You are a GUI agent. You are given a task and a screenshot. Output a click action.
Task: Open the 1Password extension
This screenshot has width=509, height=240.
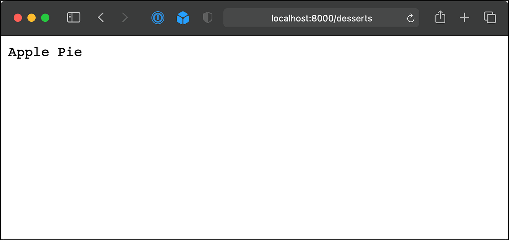(x=158, y=18)
